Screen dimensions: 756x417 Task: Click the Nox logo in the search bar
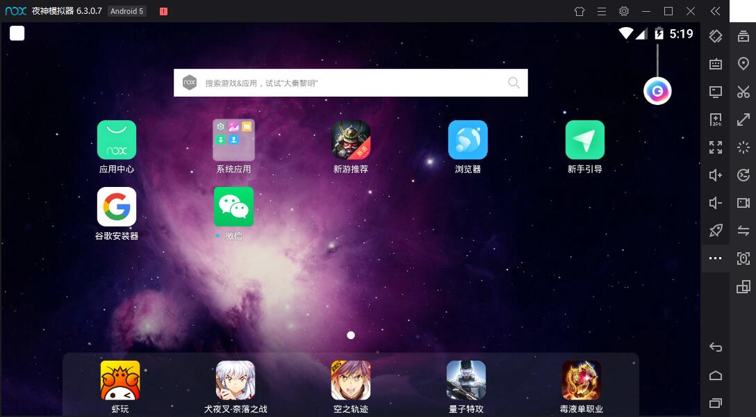point(190,83)
